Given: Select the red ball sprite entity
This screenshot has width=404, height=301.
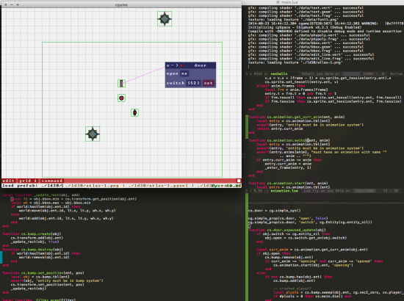Looking at the screenshot, I should (x=121, y=98).
